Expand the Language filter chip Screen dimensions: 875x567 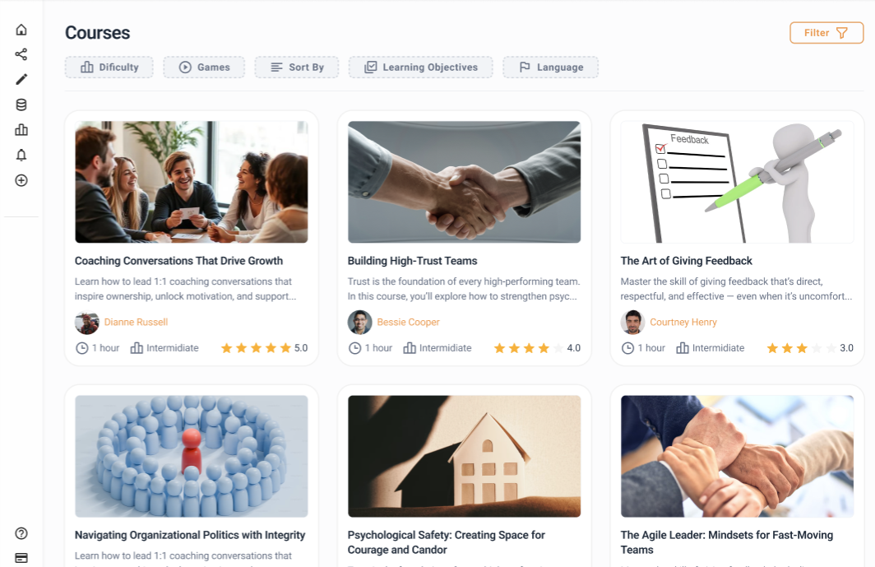pyautogui.click(x=551, y=67)
